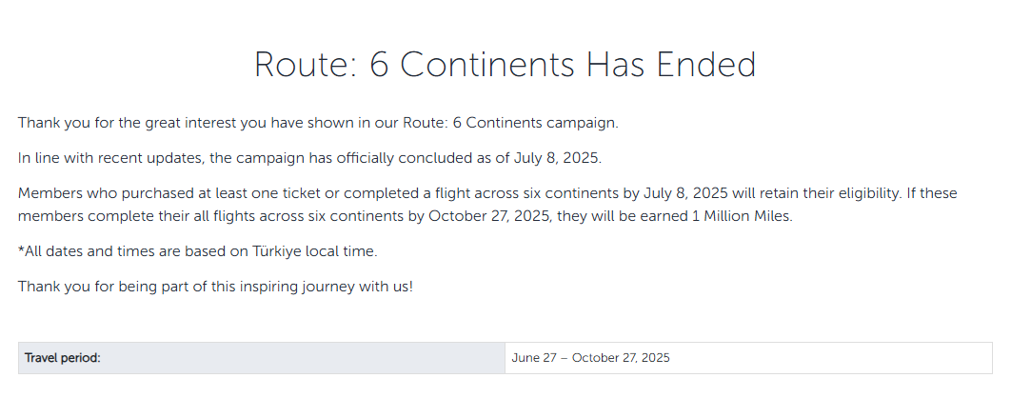Click the "June 27 – October 27, 2025" table cell
Screen dimensions: 1011x398
590,358
